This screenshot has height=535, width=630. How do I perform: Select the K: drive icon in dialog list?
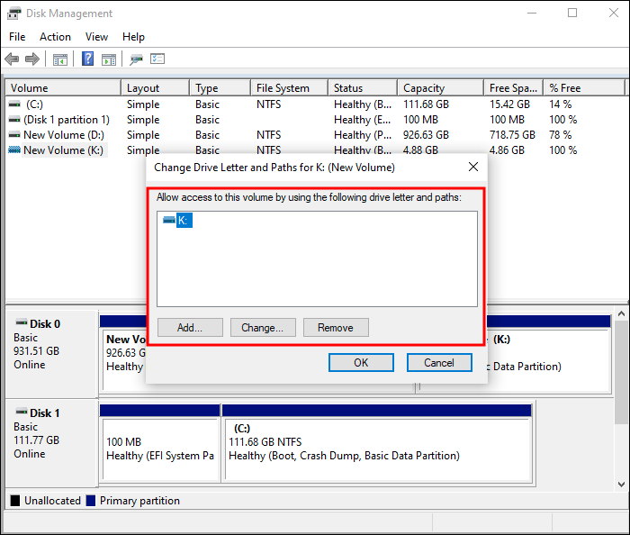(169, 221)
